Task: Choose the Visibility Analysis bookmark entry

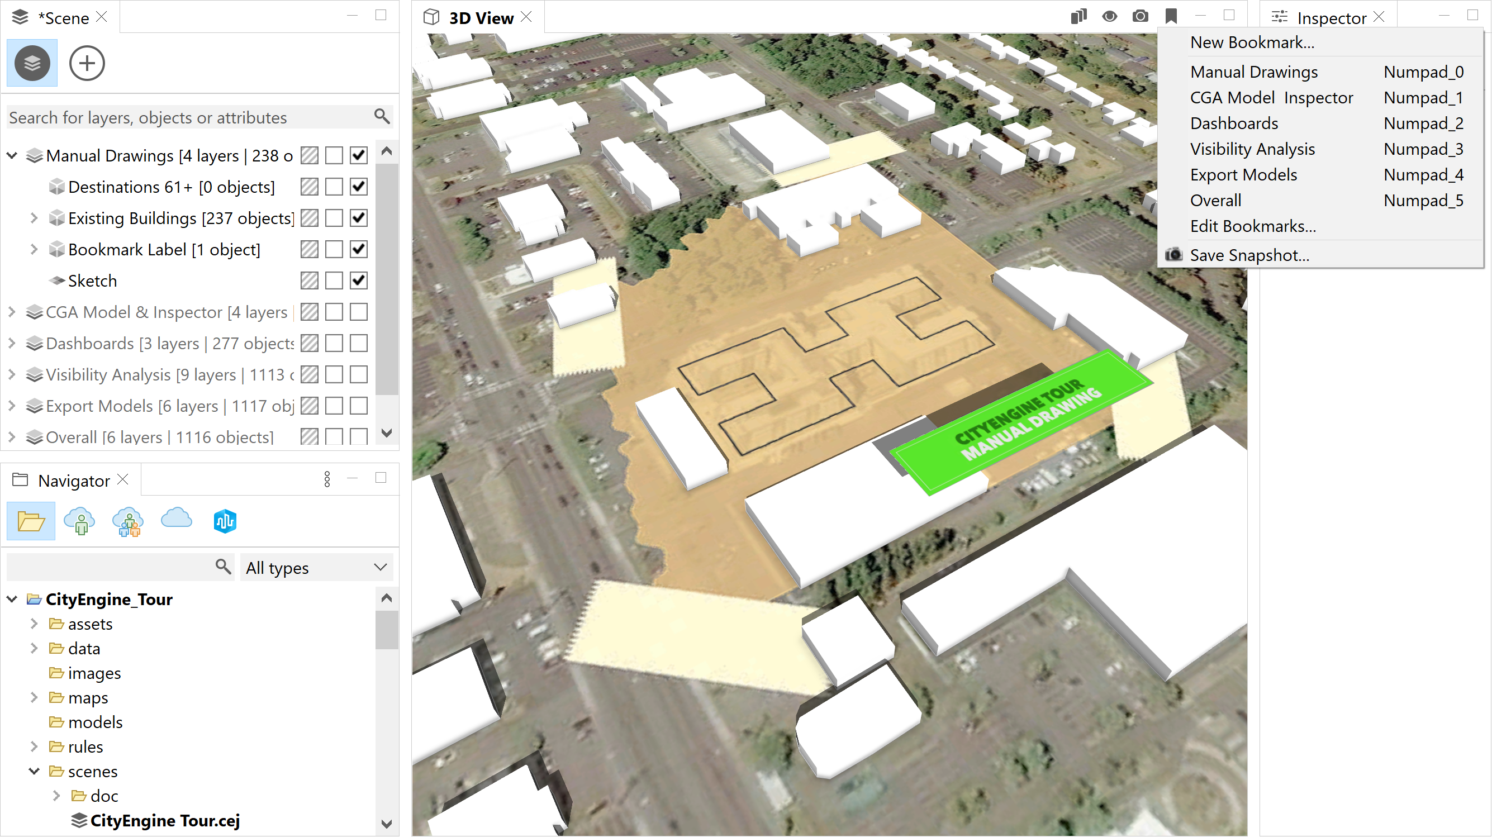Action: (x=1252, y=149)
